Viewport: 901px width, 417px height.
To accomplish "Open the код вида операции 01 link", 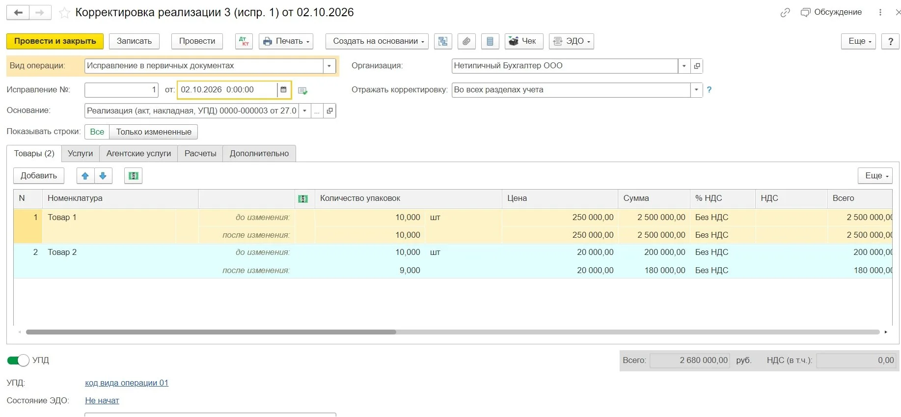I will [127, 383].
